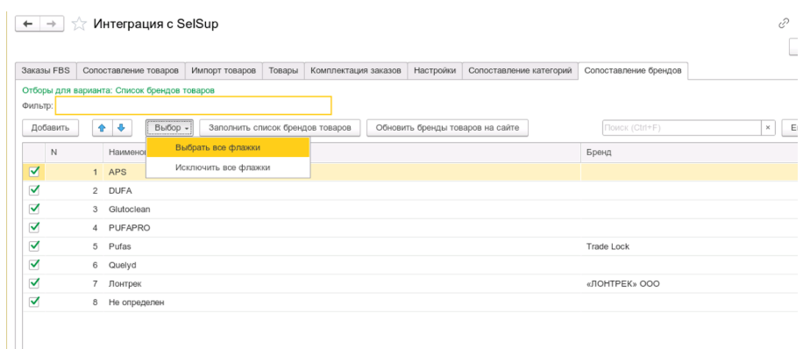
Task: Uncheck the APS row checkbox
Action: pos(34,172)
